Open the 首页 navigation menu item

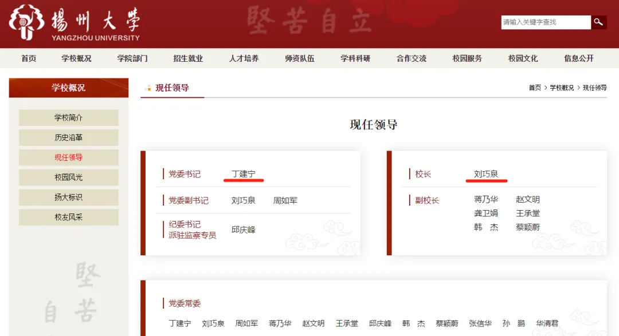[29, 58]
